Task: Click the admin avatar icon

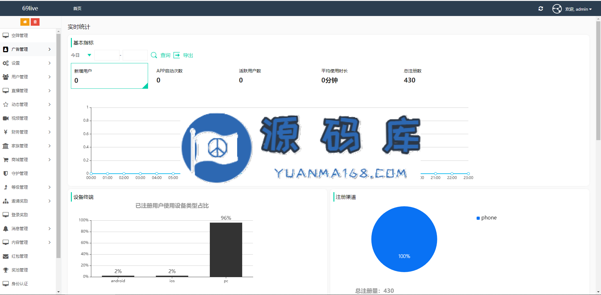Action: point(557,9)
